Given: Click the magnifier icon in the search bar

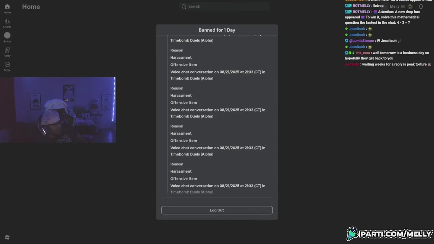Looking at the screenshot, I should pos(184,6).
